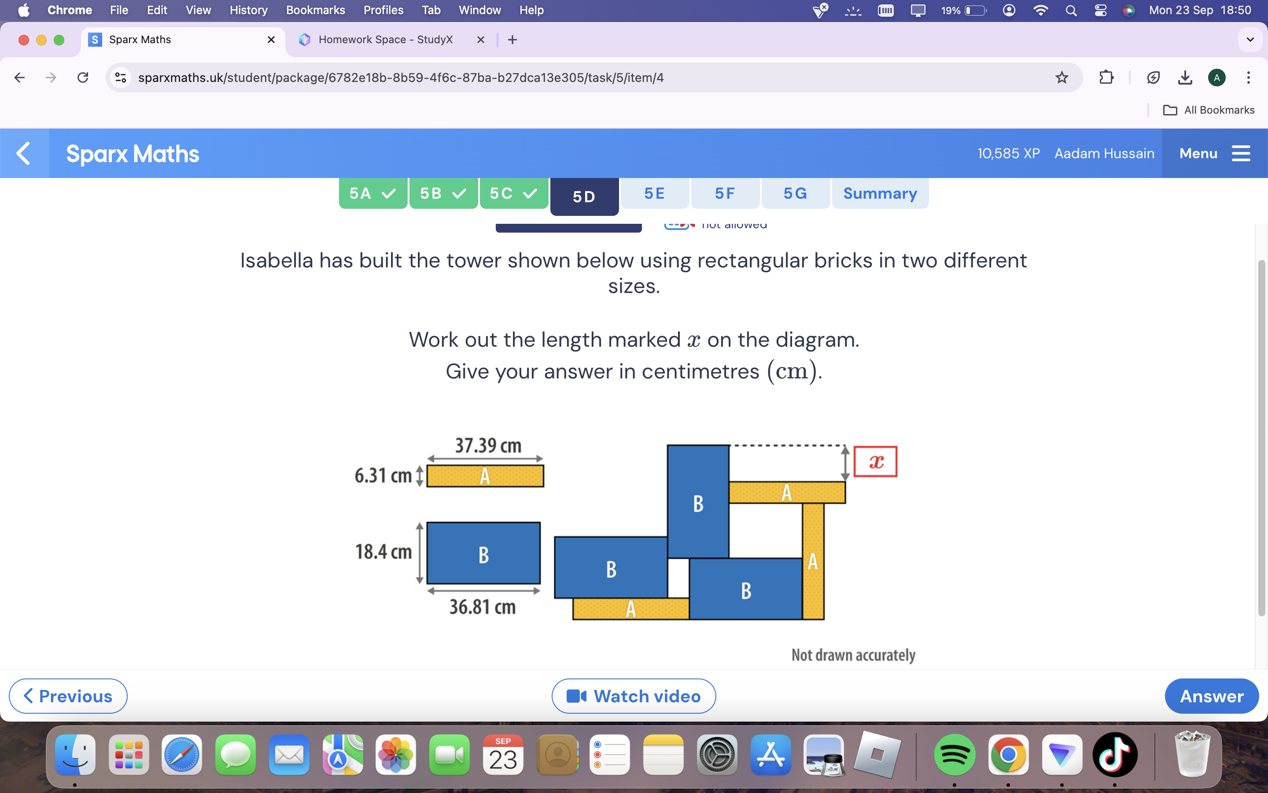The image size is (1268, 793).
Task: Select the 5D tab
Action: click(583, 194)
